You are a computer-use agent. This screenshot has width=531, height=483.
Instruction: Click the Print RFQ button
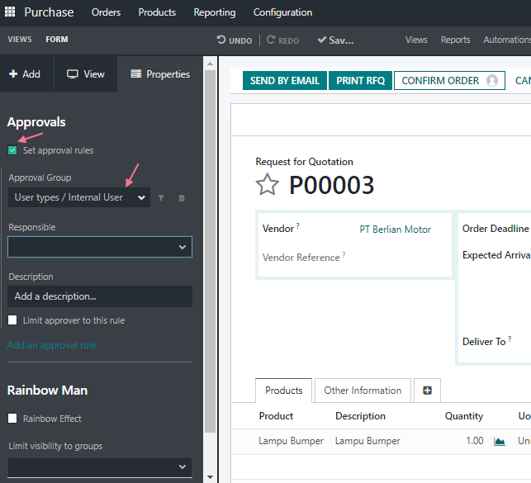[x=360, y=81]
